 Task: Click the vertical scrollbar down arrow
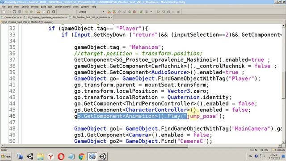(x=284, y=142)
